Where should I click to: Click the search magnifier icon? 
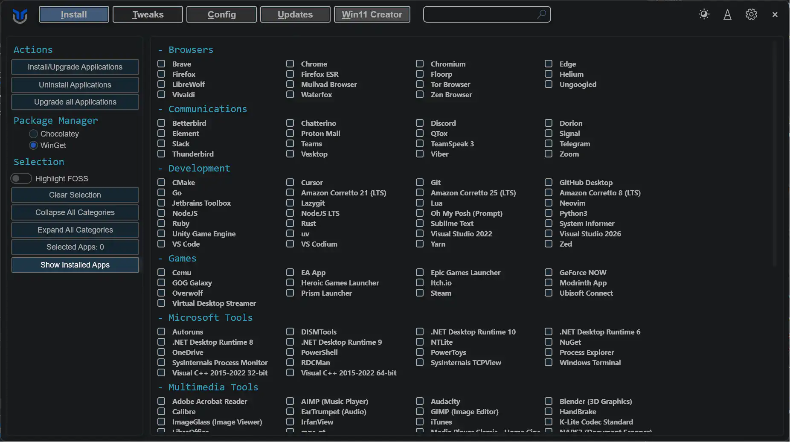pyautogui.click(x=541, y=14)
